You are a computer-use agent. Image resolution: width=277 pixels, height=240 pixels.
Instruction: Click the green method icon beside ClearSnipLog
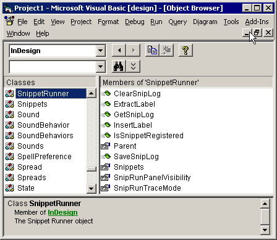pos(106,94)
